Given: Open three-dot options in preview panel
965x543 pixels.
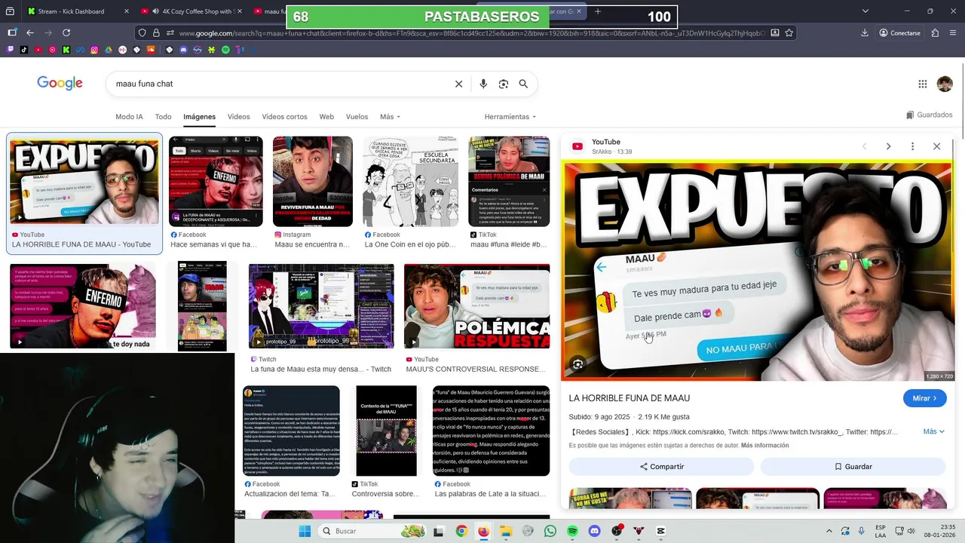Looking at the screenshot, I should (x=912, y=146).
